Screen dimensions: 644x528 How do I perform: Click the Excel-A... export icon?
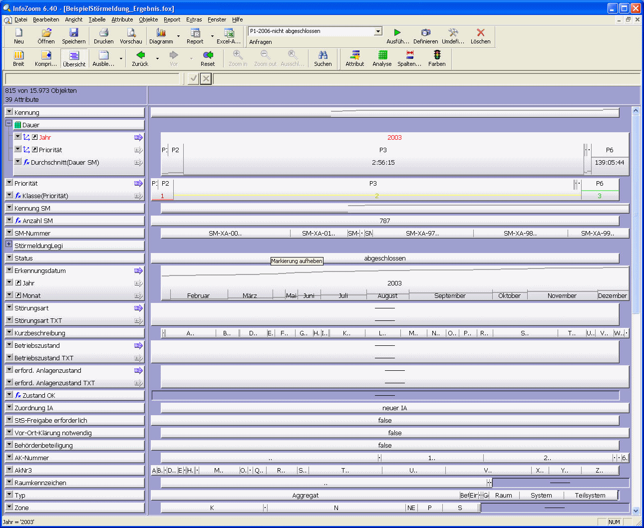tap(229, 33)
